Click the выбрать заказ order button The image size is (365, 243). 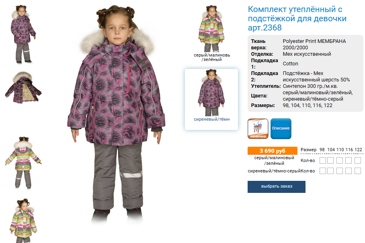click(x=276, y=187)
